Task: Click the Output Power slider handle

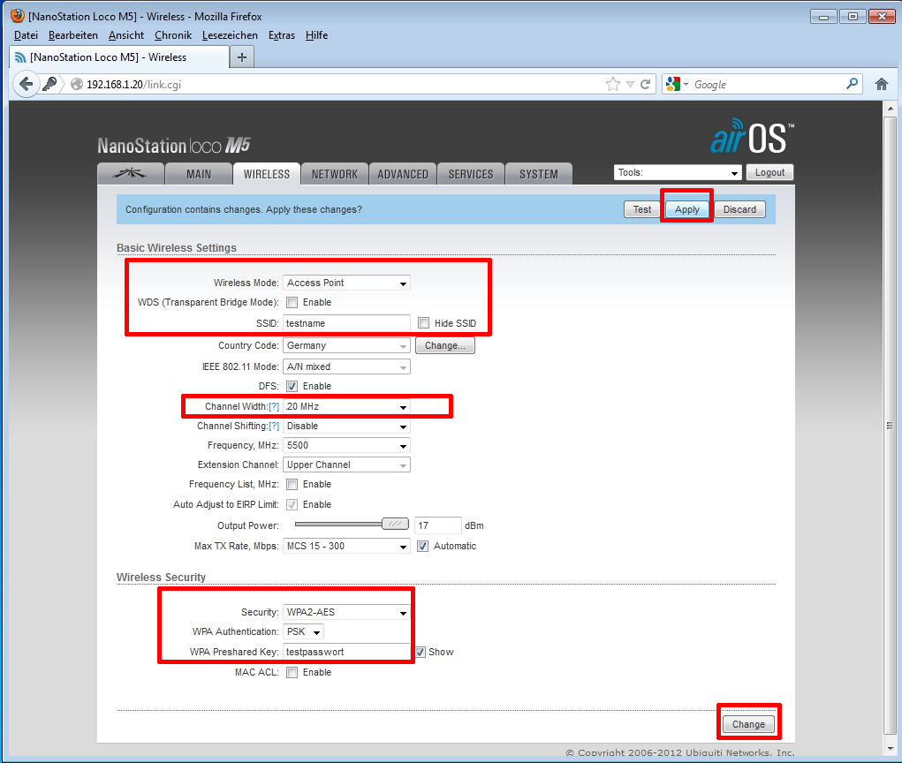Action: click(x=395, y=524)
